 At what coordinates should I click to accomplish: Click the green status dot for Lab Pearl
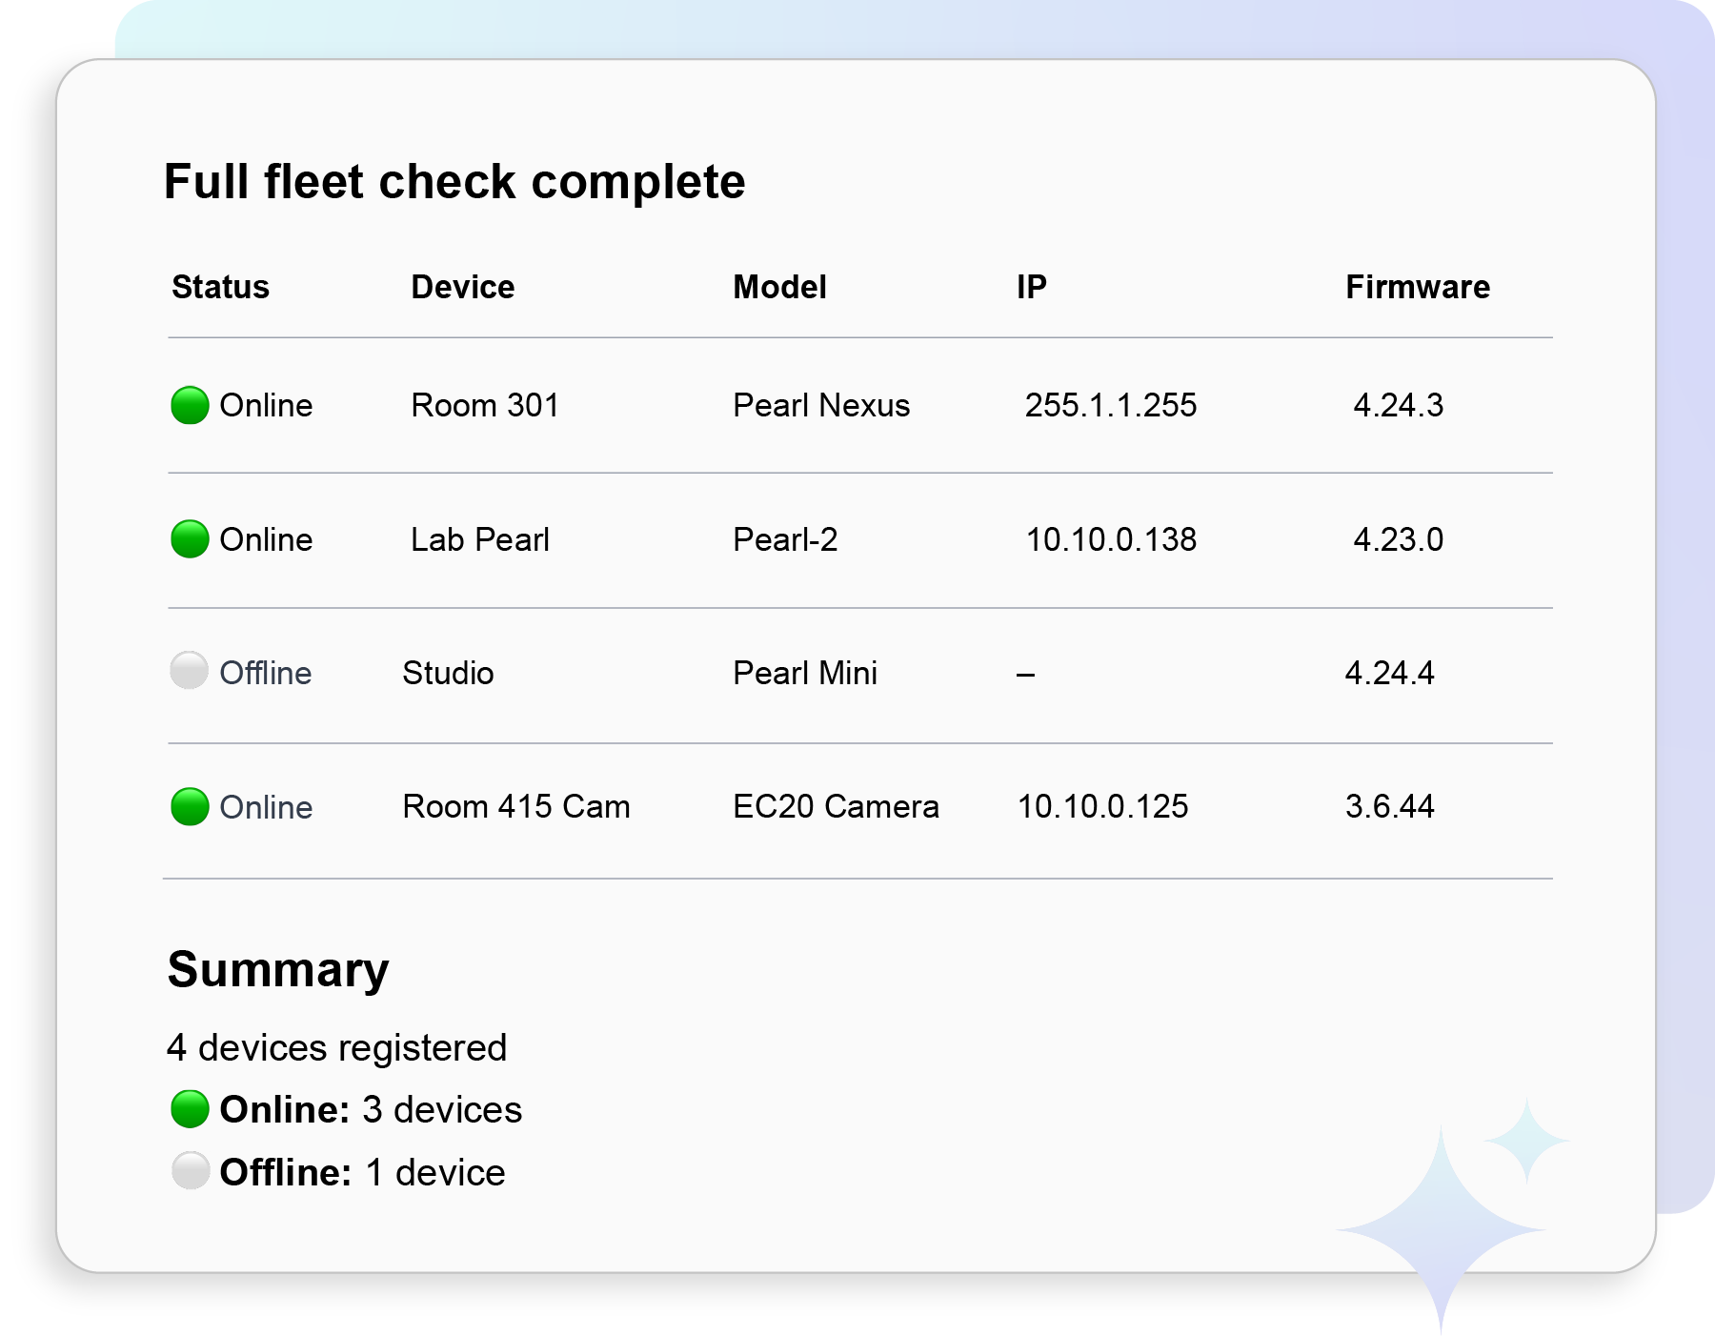(190, 539)
